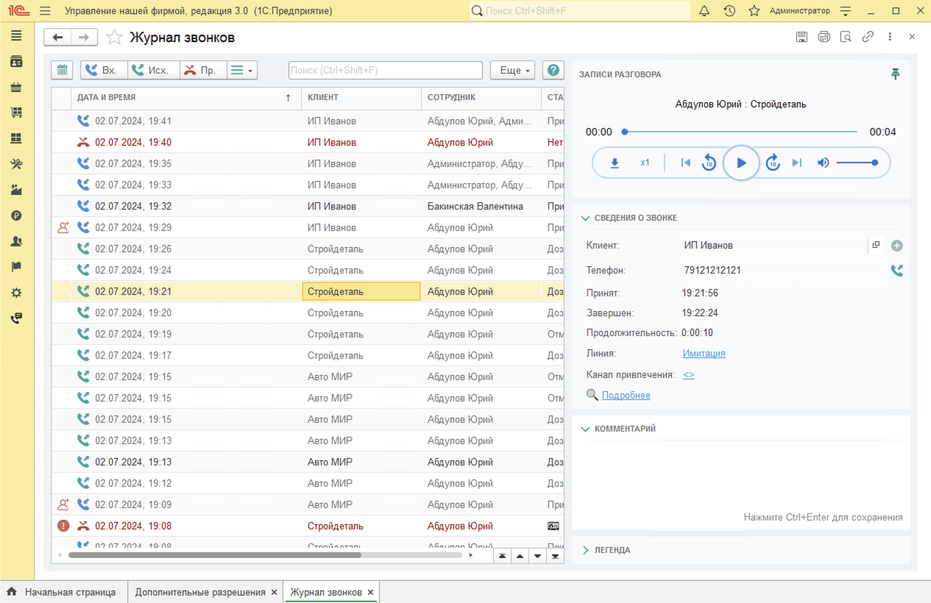
Task: Mute the recording volume speaker icon
Action: click(823, 163)
